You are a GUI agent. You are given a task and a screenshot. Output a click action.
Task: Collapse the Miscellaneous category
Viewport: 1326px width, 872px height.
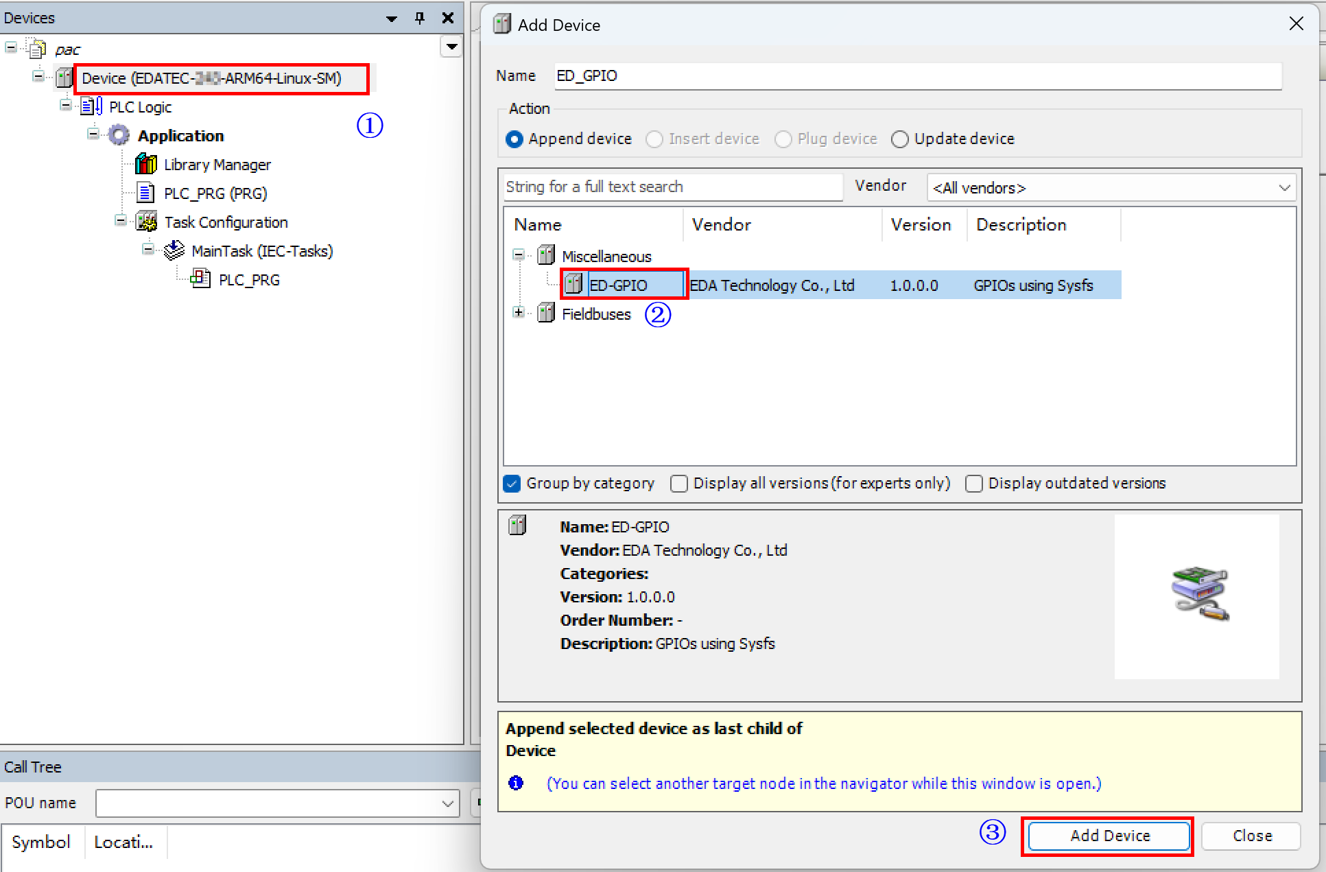click(x=519, y=255)
